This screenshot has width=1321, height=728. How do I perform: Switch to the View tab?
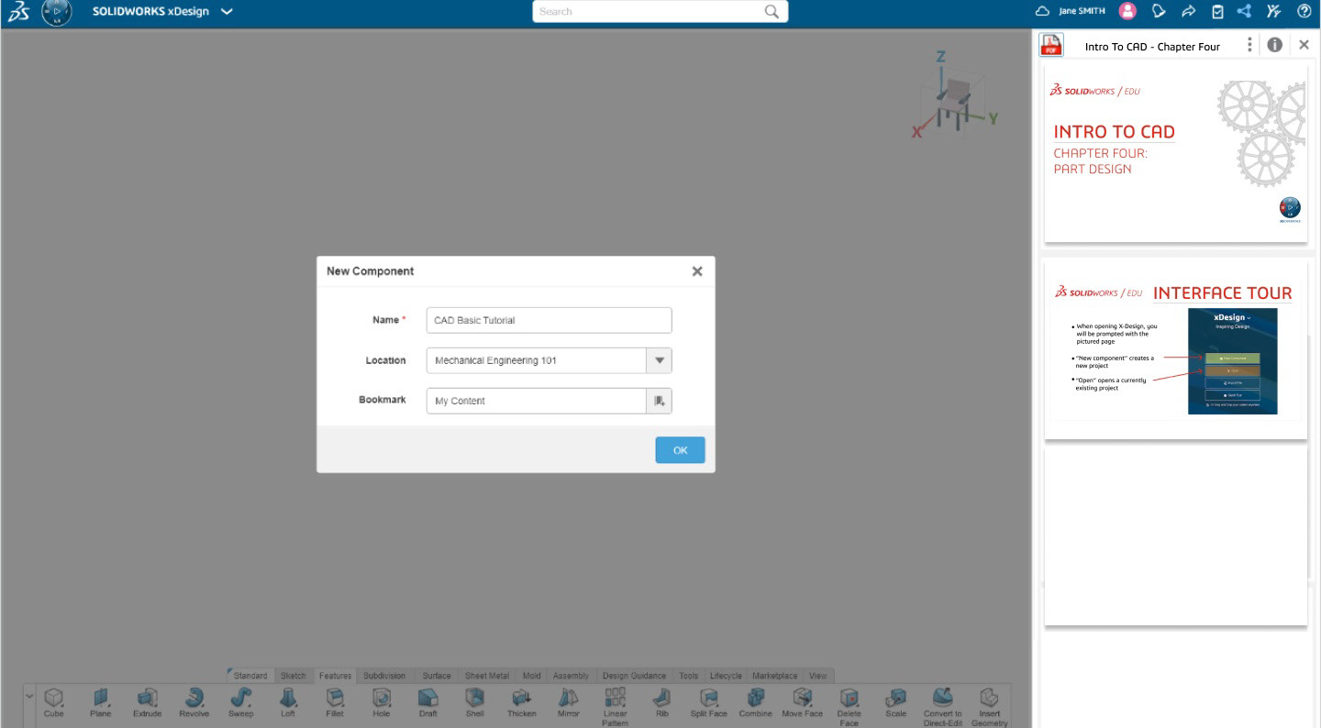point(817,676)
